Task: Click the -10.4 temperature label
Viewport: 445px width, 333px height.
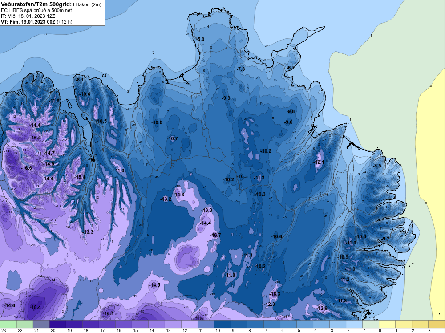Action: pyautogui.click(x=85, y=94)
